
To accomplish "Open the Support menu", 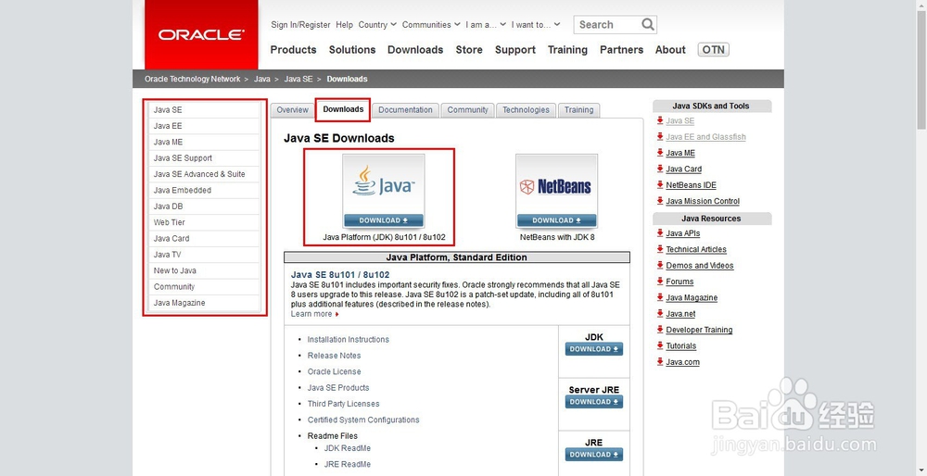I will [x=514, y=50].
